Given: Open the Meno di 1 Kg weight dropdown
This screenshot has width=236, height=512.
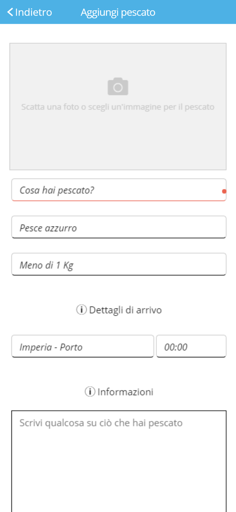Looking at the screenshot, I should point(119,264).
